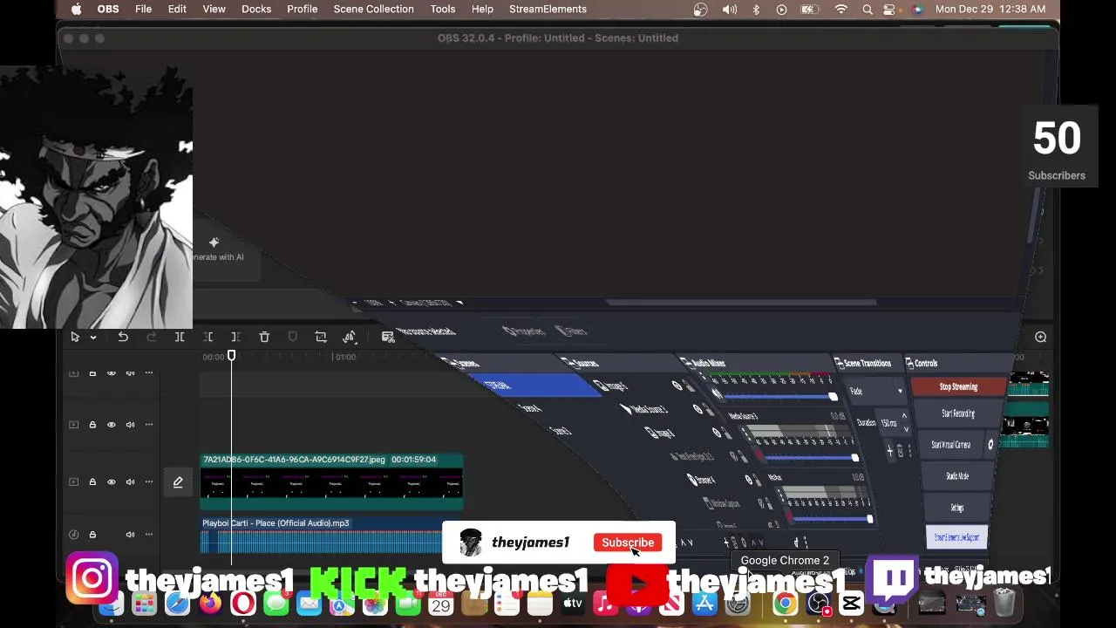Open the Trash in the dock

click(1004, 604)
